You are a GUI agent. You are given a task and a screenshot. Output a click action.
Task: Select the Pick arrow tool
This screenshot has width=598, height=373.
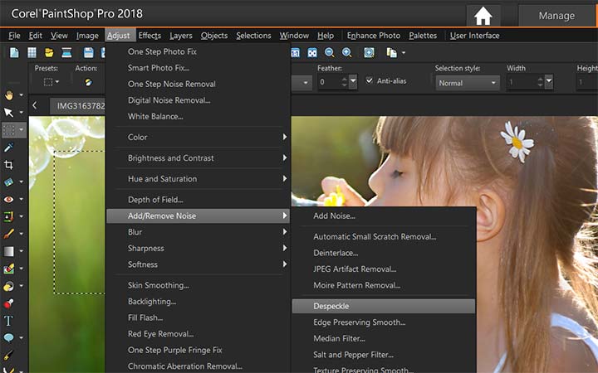tap(9, 112)
